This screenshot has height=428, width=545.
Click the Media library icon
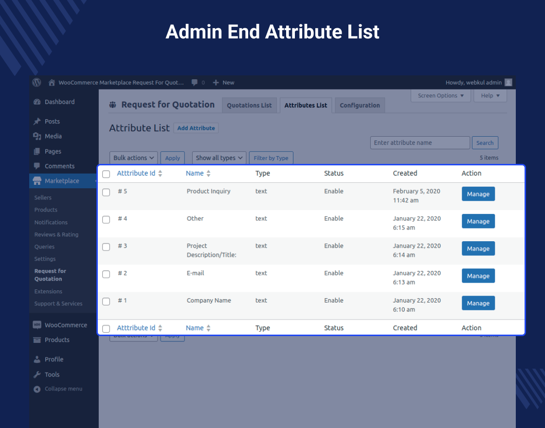37,136
